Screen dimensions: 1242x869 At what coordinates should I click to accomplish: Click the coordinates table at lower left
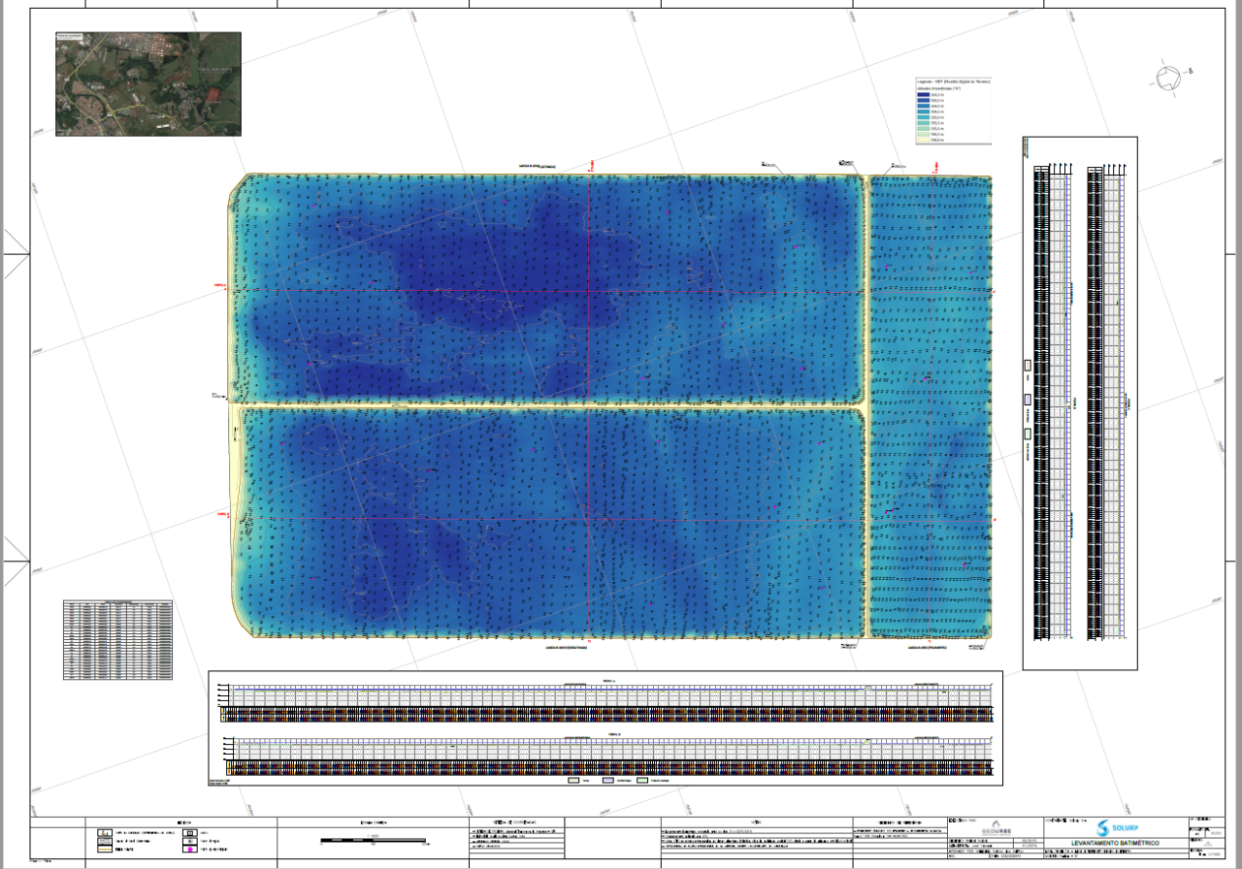coord(118,640)
